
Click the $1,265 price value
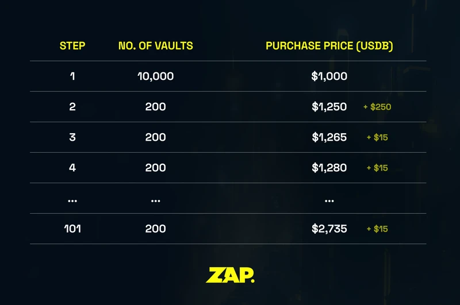coord(329,137)
